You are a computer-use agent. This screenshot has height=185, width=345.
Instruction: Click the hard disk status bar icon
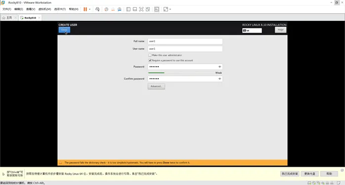tap(309, 183)
